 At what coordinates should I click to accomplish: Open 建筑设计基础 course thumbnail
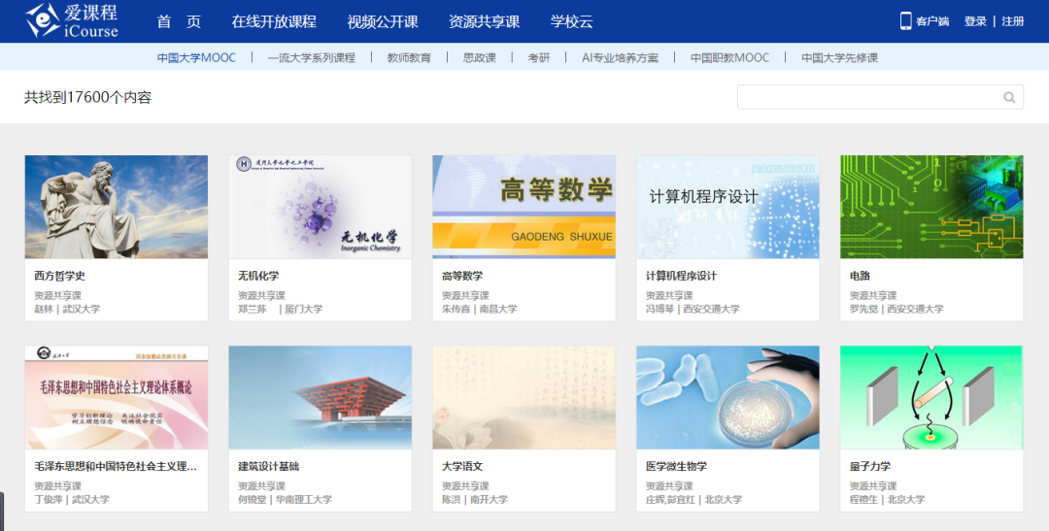321,397
